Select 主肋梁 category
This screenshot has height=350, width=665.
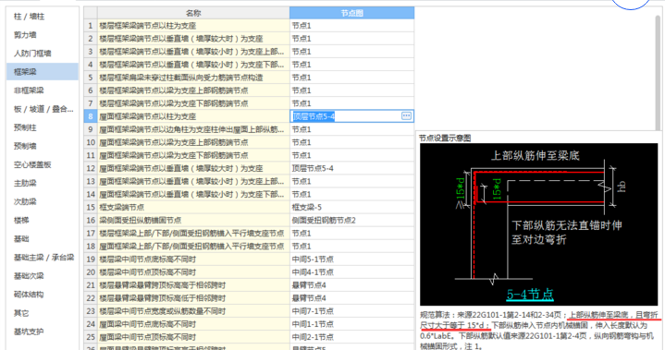click(x=43, y=183)
